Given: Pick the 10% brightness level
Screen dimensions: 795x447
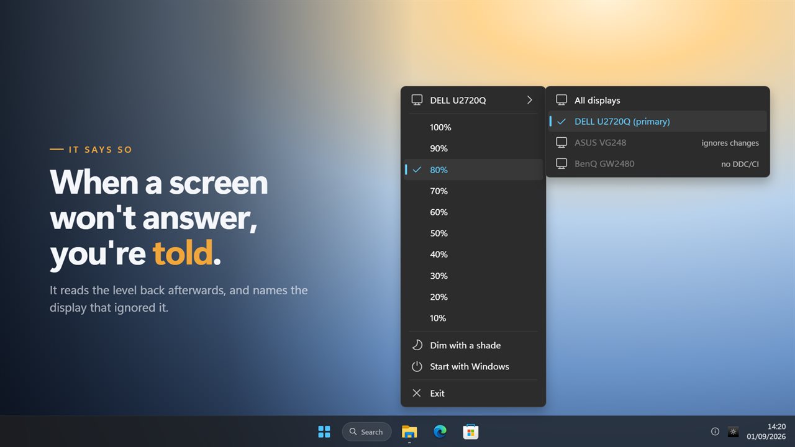Looking at the screenshot, I should click(x=473, y=318).
